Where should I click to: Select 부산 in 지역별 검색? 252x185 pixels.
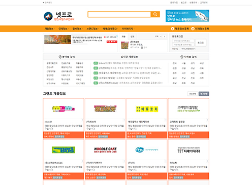202,63
